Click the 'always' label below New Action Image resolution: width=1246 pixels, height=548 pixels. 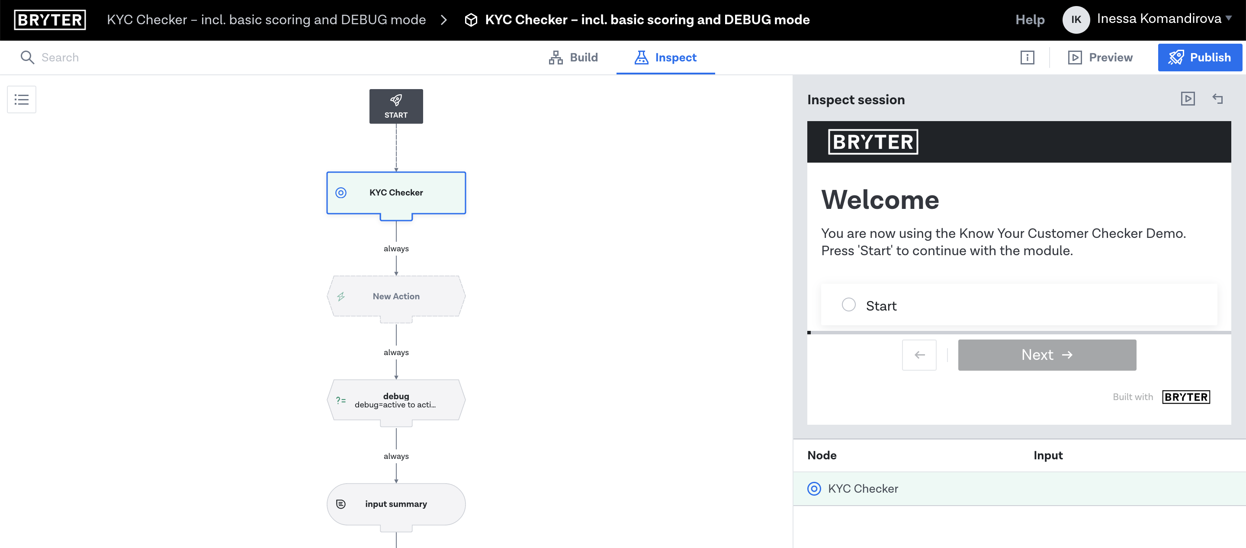click(x=396, y=353)
